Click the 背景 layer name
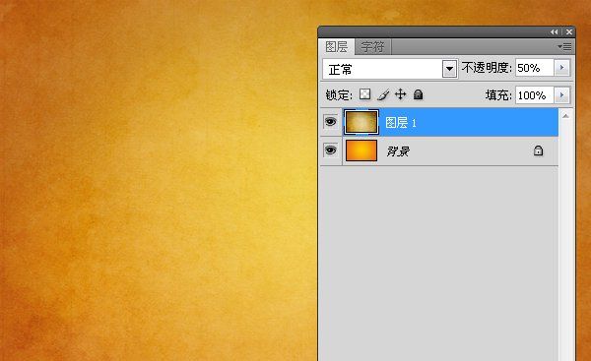This screenshot has width=591, height=361. click(398, 151)
